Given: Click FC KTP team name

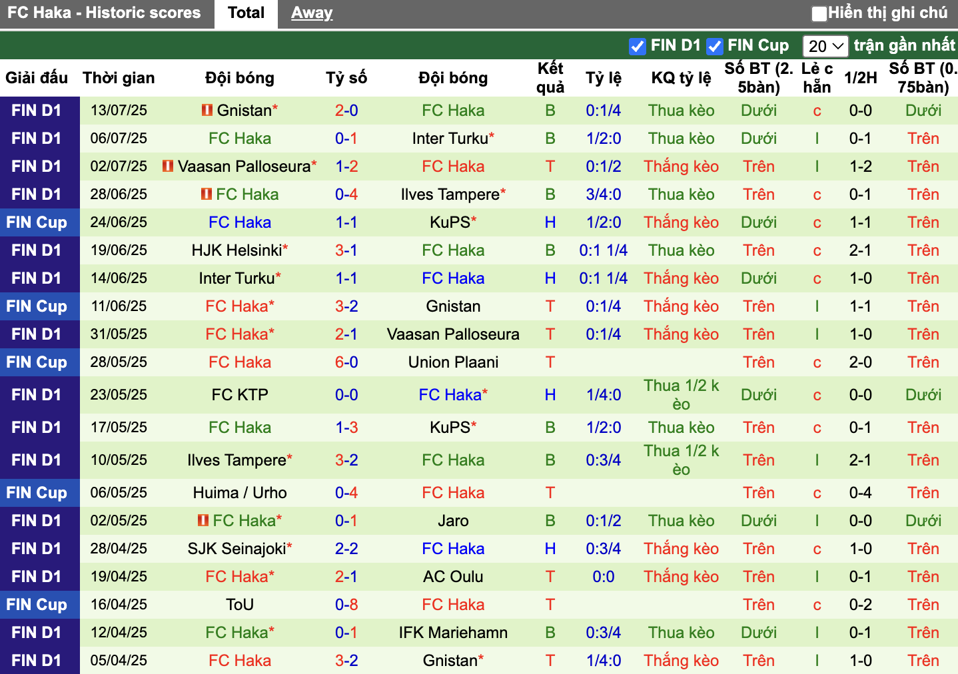Looking at the screenshot, I should [x=240, y=395].
